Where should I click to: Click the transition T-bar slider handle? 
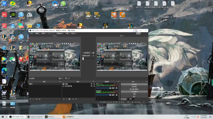(x=83, y=58)
